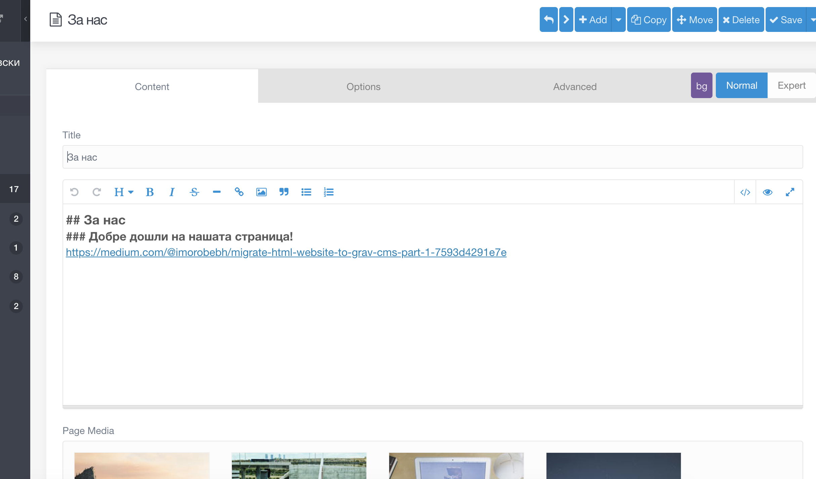Click the redo icon in the editor toolbar
The image size is (816, 479).
point(97,192)
